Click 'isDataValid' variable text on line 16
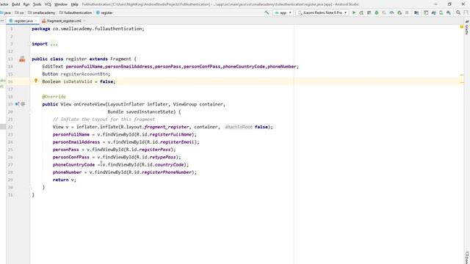Image resolution: width=470 pixels, height=264 pixels. (x=78, y=81)
